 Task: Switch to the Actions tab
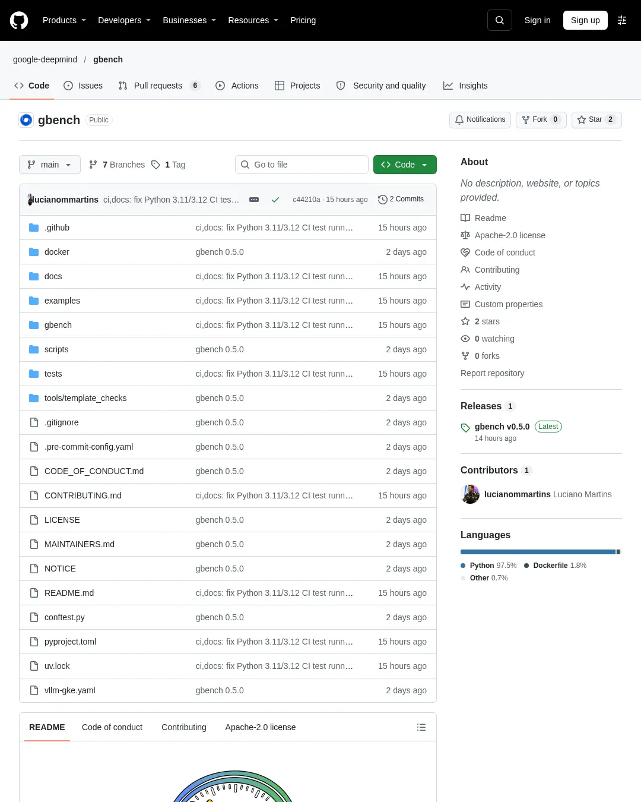pos(237,86)
